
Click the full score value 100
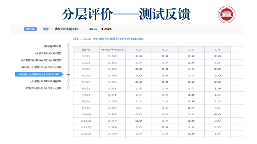pos(106,29)
